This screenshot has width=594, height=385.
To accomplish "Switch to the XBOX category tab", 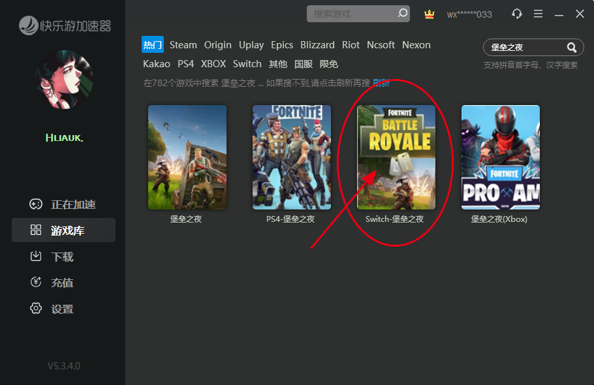I will 213,64.
